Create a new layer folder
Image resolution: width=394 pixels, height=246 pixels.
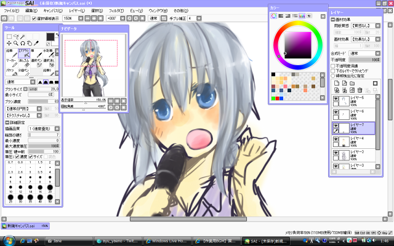(x=352, y=84)
